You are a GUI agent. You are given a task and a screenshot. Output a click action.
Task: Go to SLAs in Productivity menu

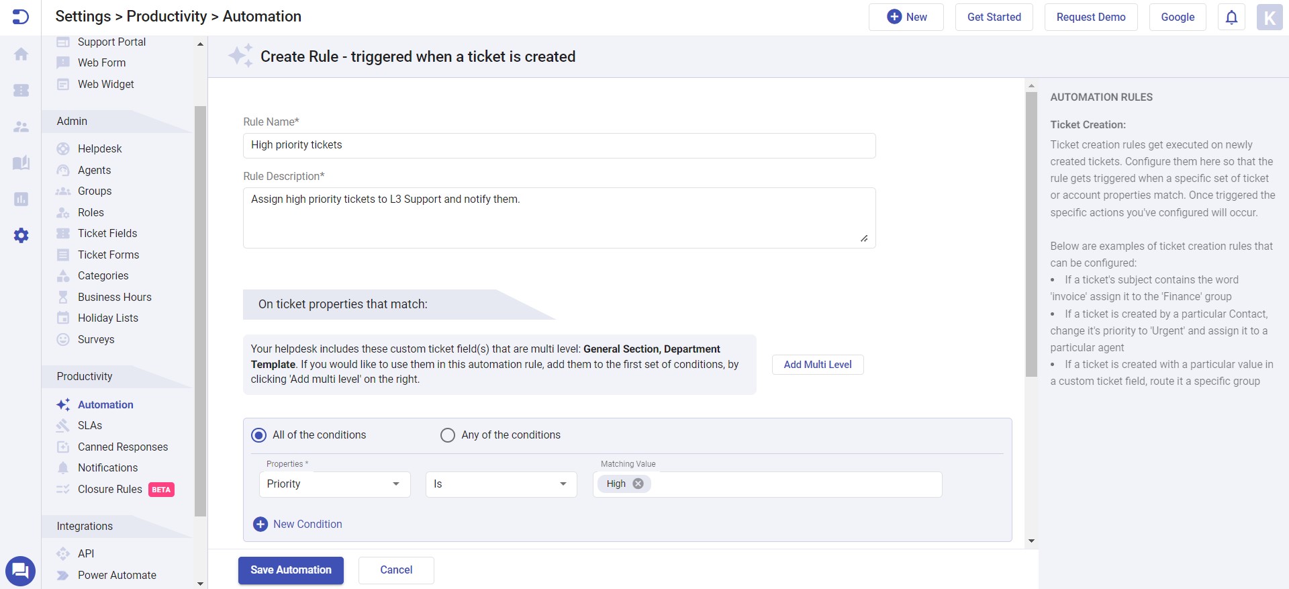pos(90,425)
